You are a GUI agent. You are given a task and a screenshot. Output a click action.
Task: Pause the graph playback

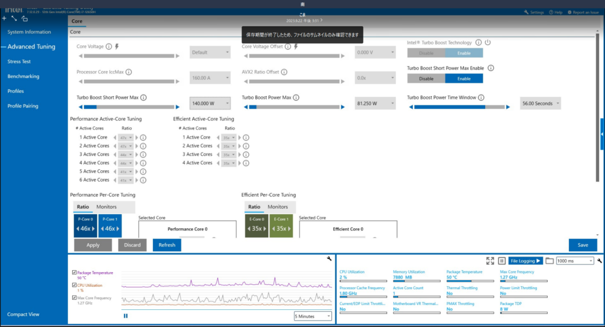[x=125, y=316]
